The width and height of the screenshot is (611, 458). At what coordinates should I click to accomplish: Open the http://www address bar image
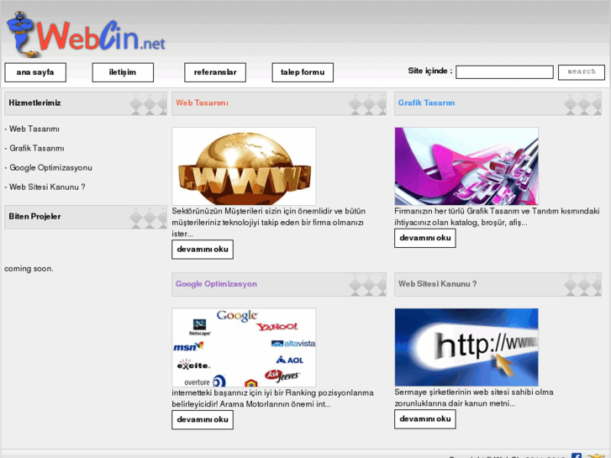[x=466, y=347]
